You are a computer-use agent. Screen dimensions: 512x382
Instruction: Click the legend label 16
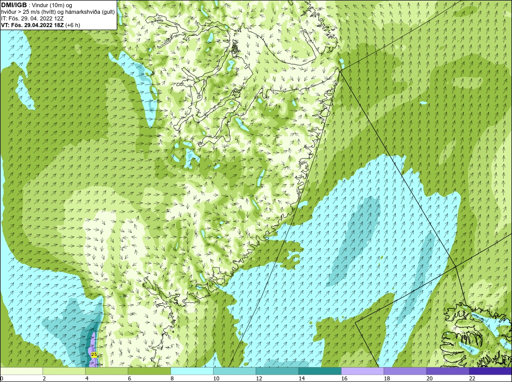[x=344, y=378]
